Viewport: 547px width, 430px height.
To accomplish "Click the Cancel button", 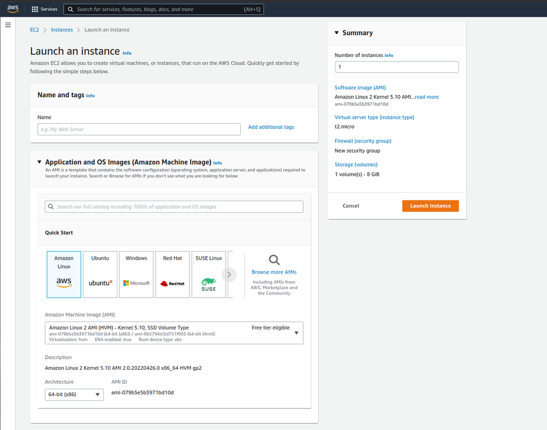I will click(350, 206).
